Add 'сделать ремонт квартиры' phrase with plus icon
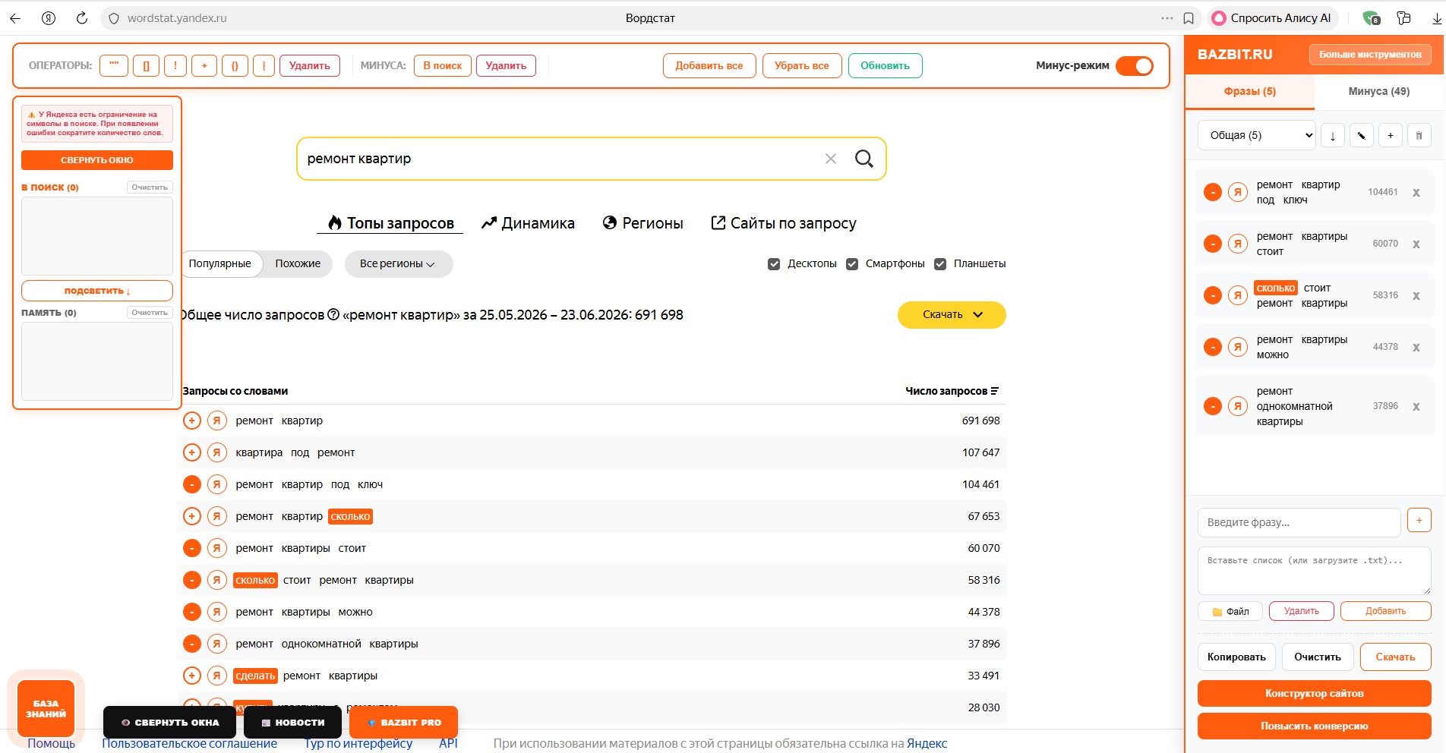1446x753 pixels. tap(192, 676)
